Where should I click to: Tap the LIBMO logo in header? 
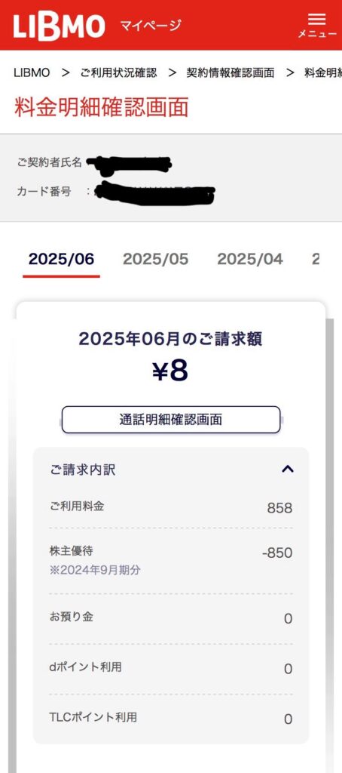(x=59, y=26)
